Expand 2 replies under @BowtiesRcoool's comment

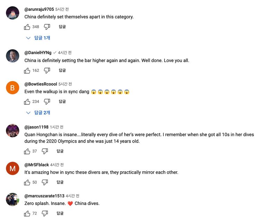(39, 113)
